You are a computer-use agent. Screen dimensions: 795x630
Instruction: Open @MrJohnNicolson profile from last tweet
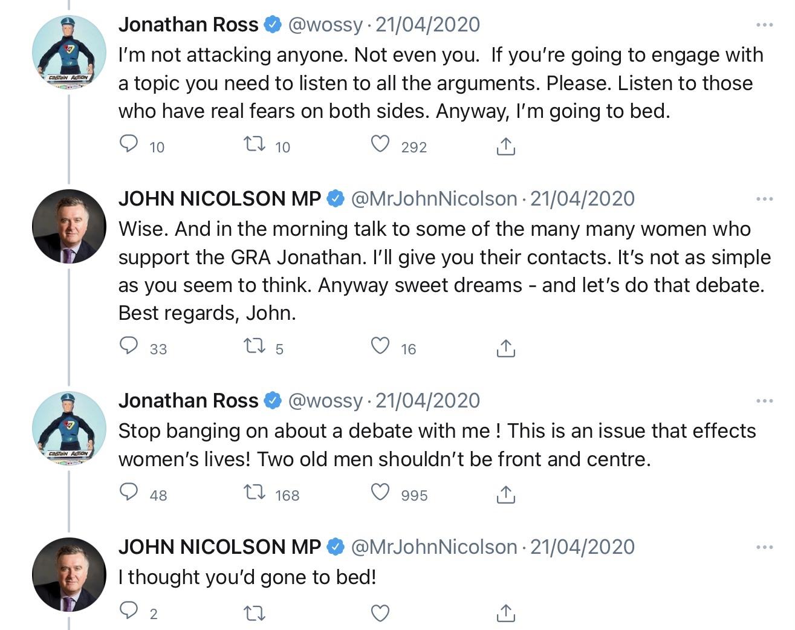pos(433,547)
